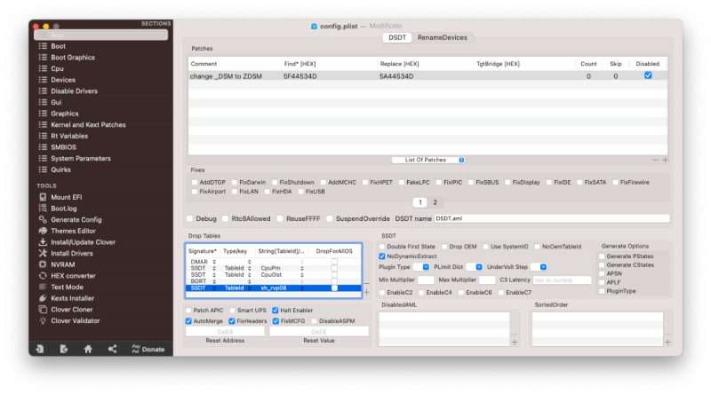Screen dimensions: 711x394
Task: Add a DisabledAML entry with plus
Action: 515,343
